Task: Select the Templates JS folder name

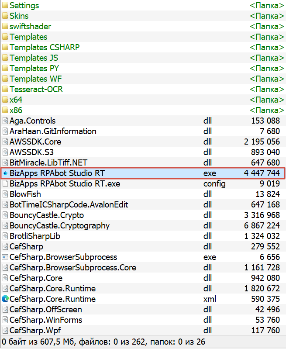Action: coord(34,58)
